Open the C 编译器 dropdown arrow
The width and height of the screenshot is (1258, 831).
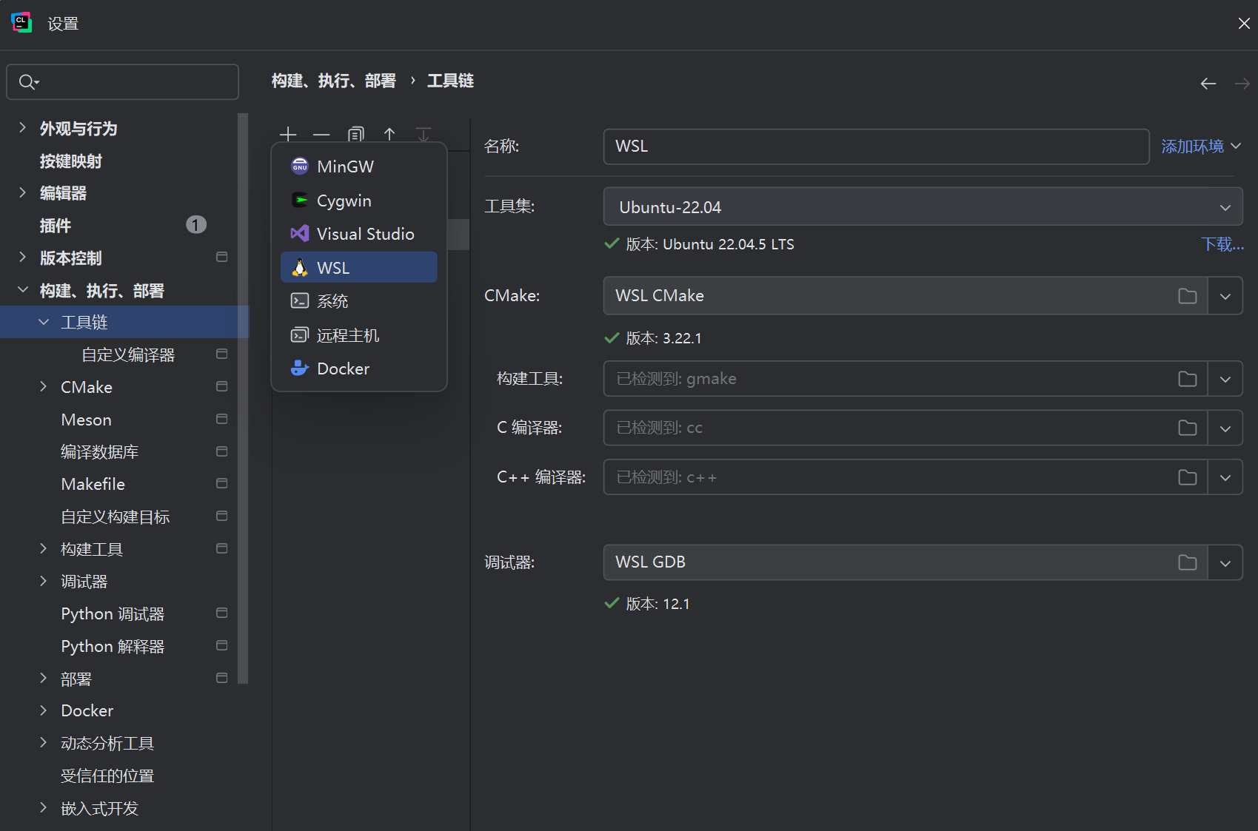pos(1225,428)
